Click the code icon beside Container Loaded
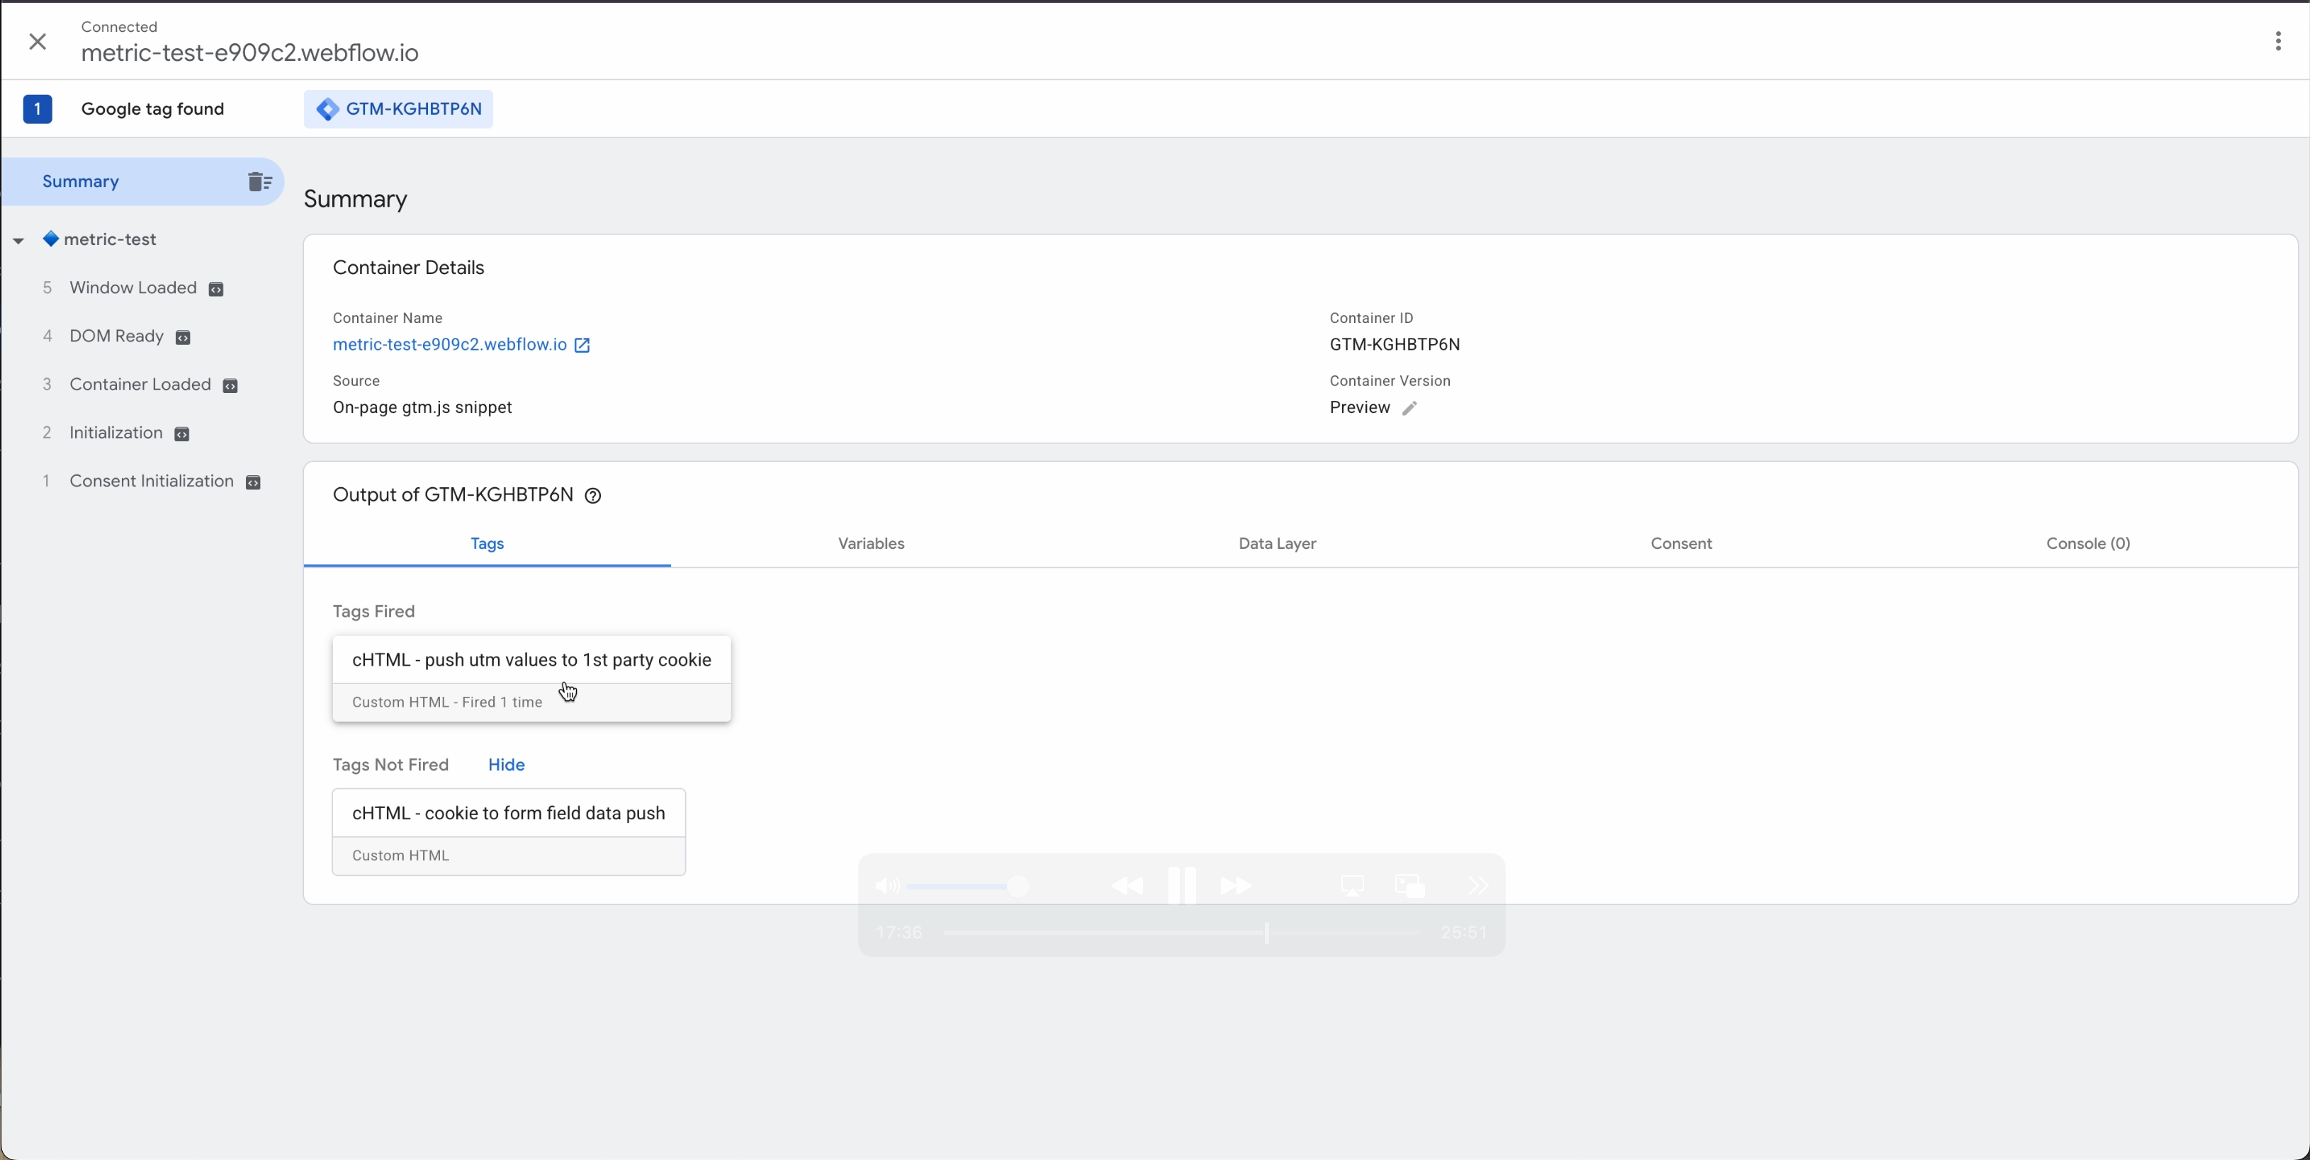Screen dimensions: 2310x1160 click(230, 385)
